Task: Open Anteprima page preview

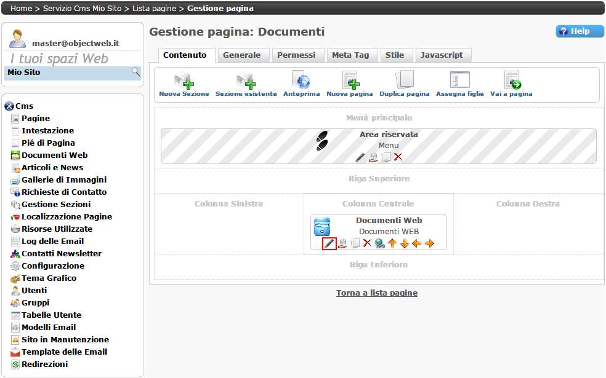Action: pos(301,81)
